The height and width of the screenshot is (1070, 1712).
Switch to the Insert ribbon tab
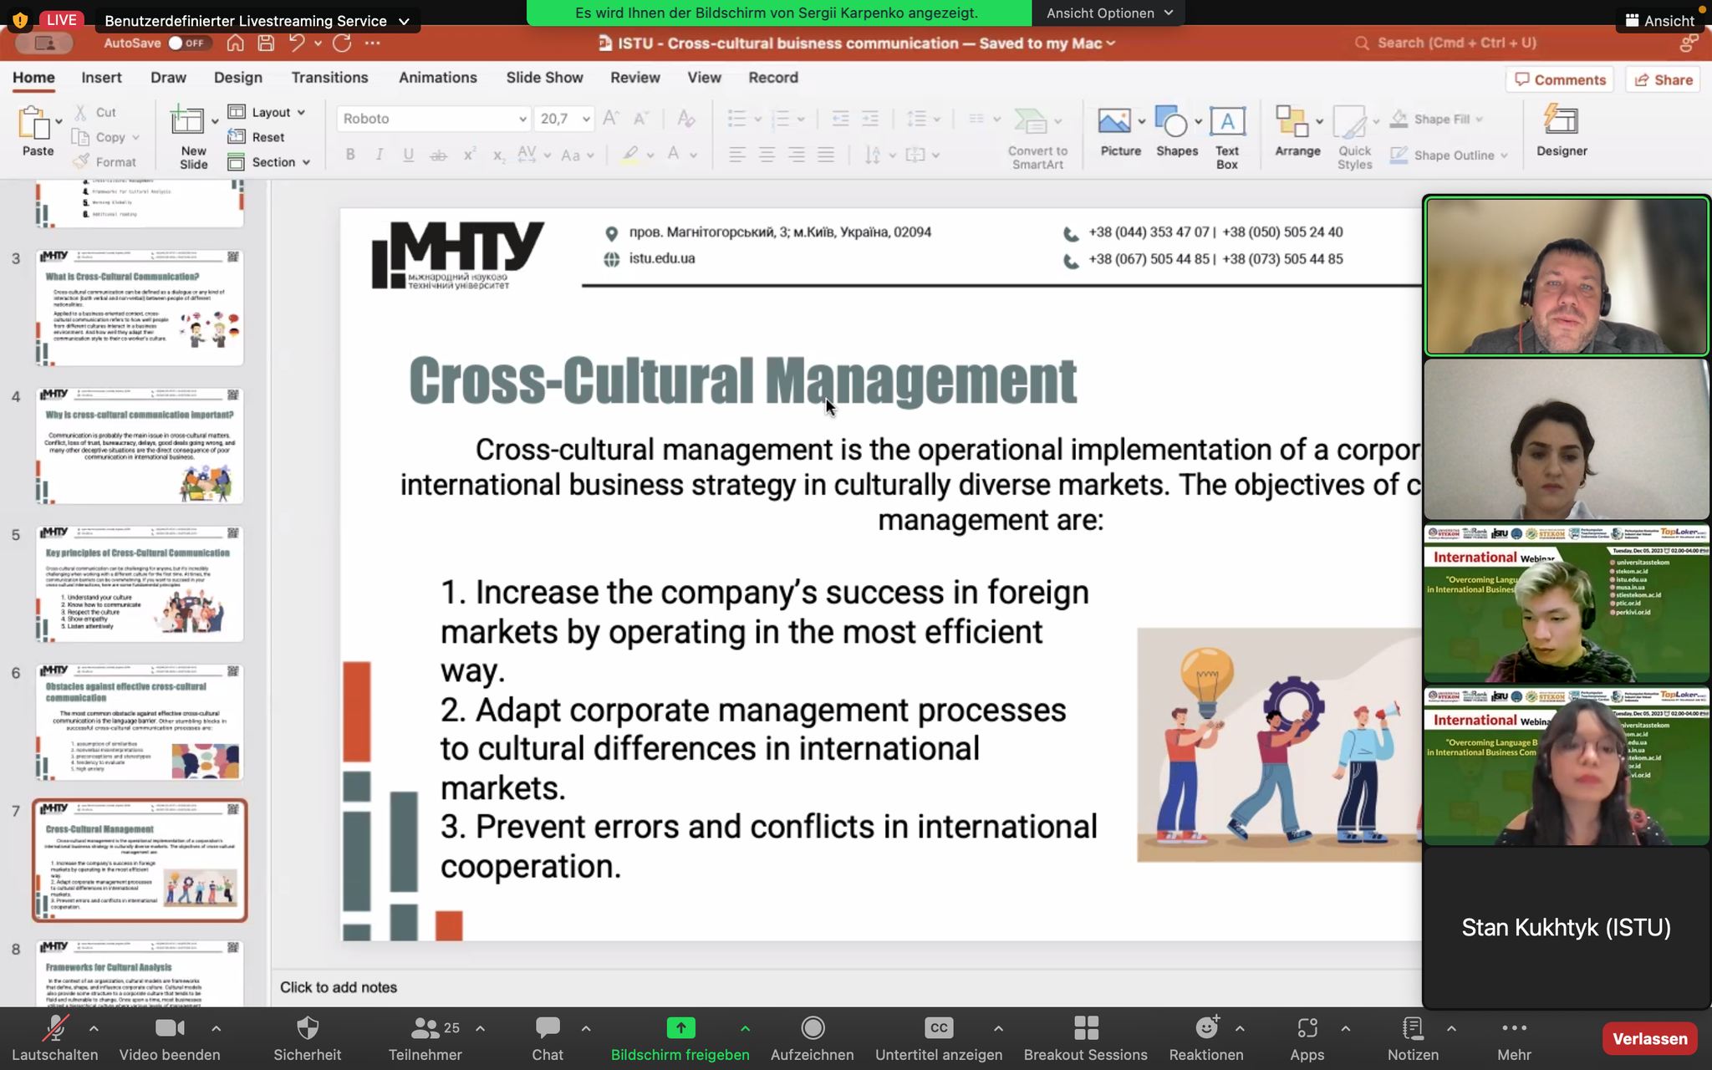tap(101, 77)
